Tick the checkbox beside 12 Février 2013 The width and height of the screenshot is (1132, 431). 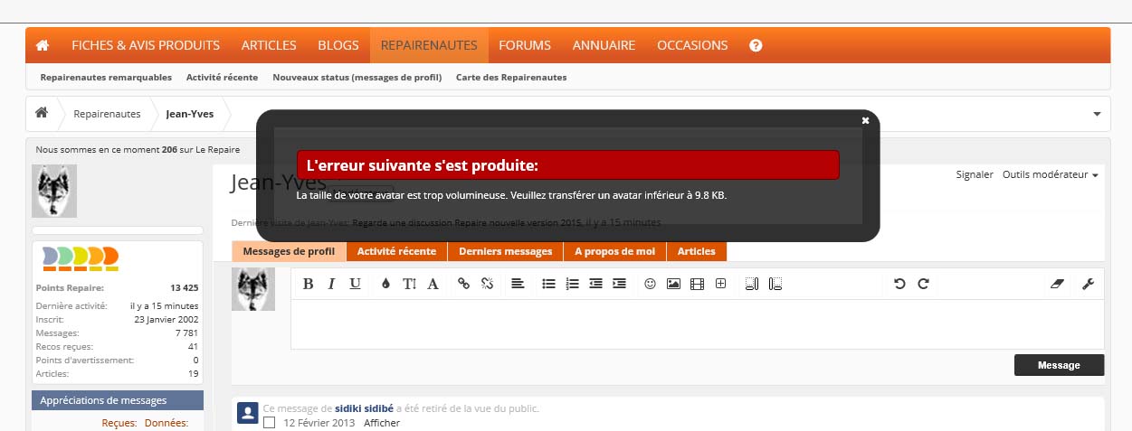pos(269,423)
